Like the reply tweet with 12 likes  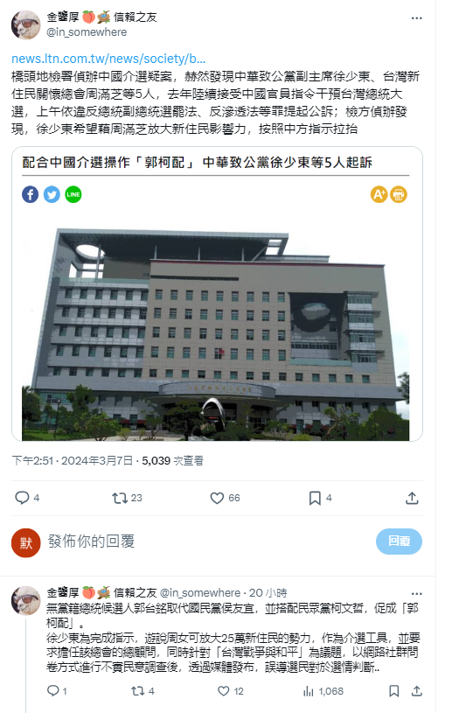(x=231, y=691)
